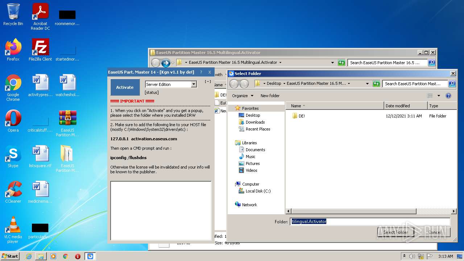The image size is (464, 261).
Task: Select Desktop under Favorites
Action: [249, 115]
